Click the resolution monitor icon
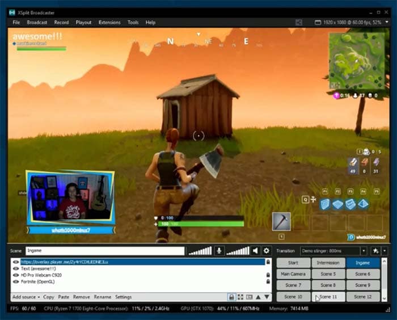 318,23
